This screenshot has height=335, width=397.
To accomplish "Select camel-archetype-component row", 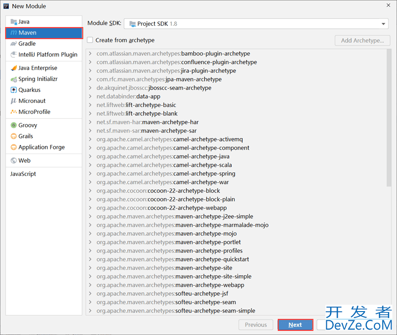I will [237, 148].
